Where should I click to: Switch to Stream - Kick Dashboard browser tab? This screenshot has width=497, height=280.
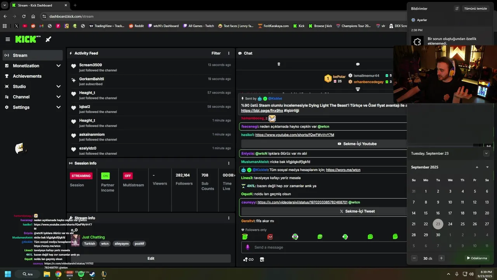(x=39, y=5)
